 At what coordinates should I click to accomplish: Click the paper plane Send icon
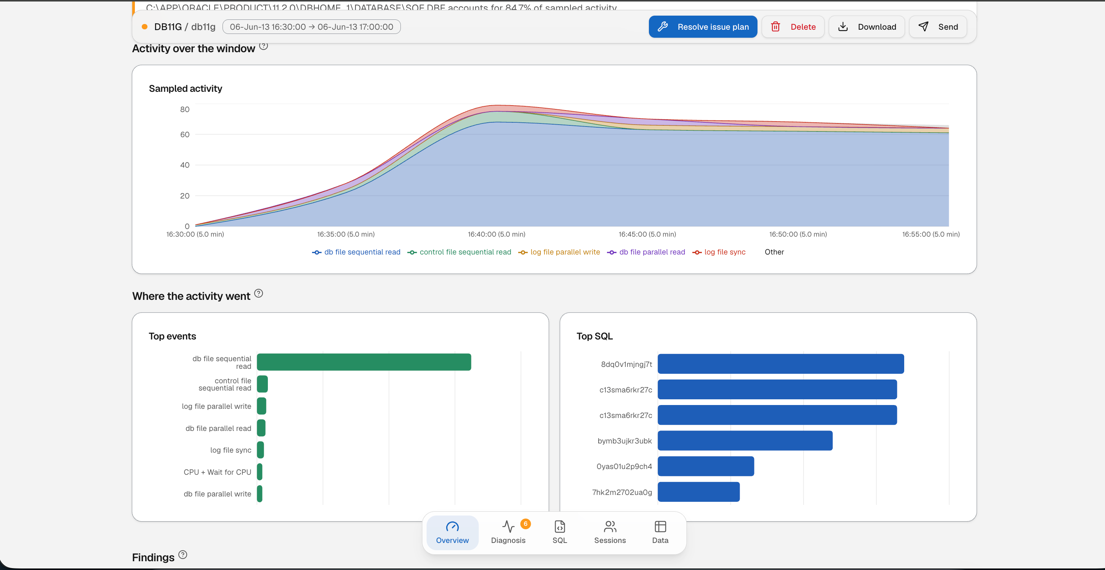tap(924, 27)
